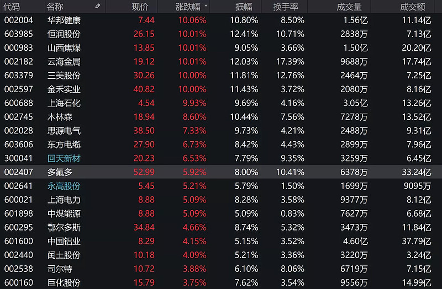The width and height of the screenshot is (442, 289).
Task: Select stock 中国铝业
Action: pyautogui.click(x=64, y=241)
